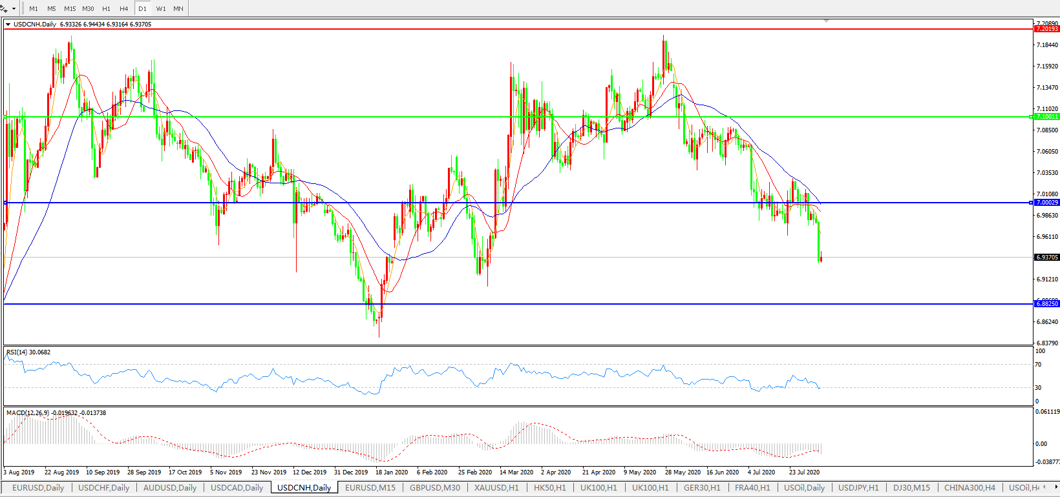Open dropdown arrow beside line studies icon
The width and height of the screenshot is (1060, 497).
[14, 9]
